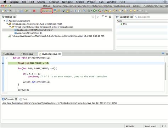Click the System.out.println(i); code line
This screenshot has width=168, height=128.
click(37, 82)
